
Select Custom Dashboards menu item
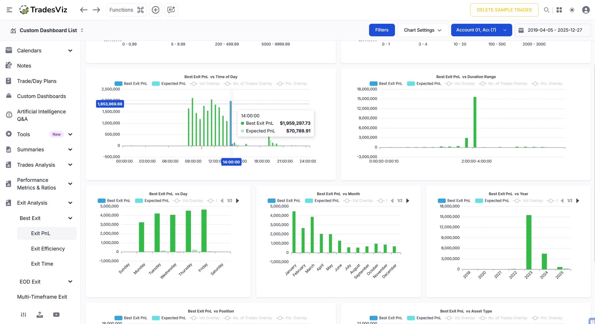(42, 96)
